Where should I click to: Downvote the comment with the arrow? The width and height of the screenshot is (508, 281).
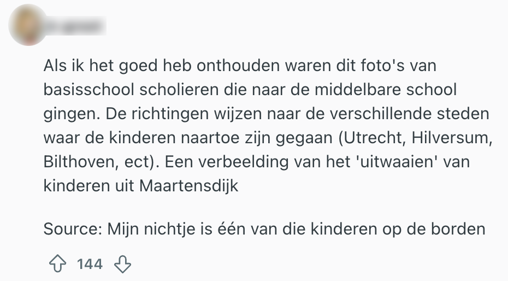tap(122, 265)
